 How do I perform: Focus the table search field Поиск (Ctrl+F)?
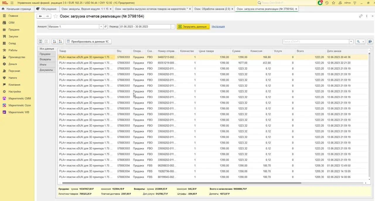[316, 42]
